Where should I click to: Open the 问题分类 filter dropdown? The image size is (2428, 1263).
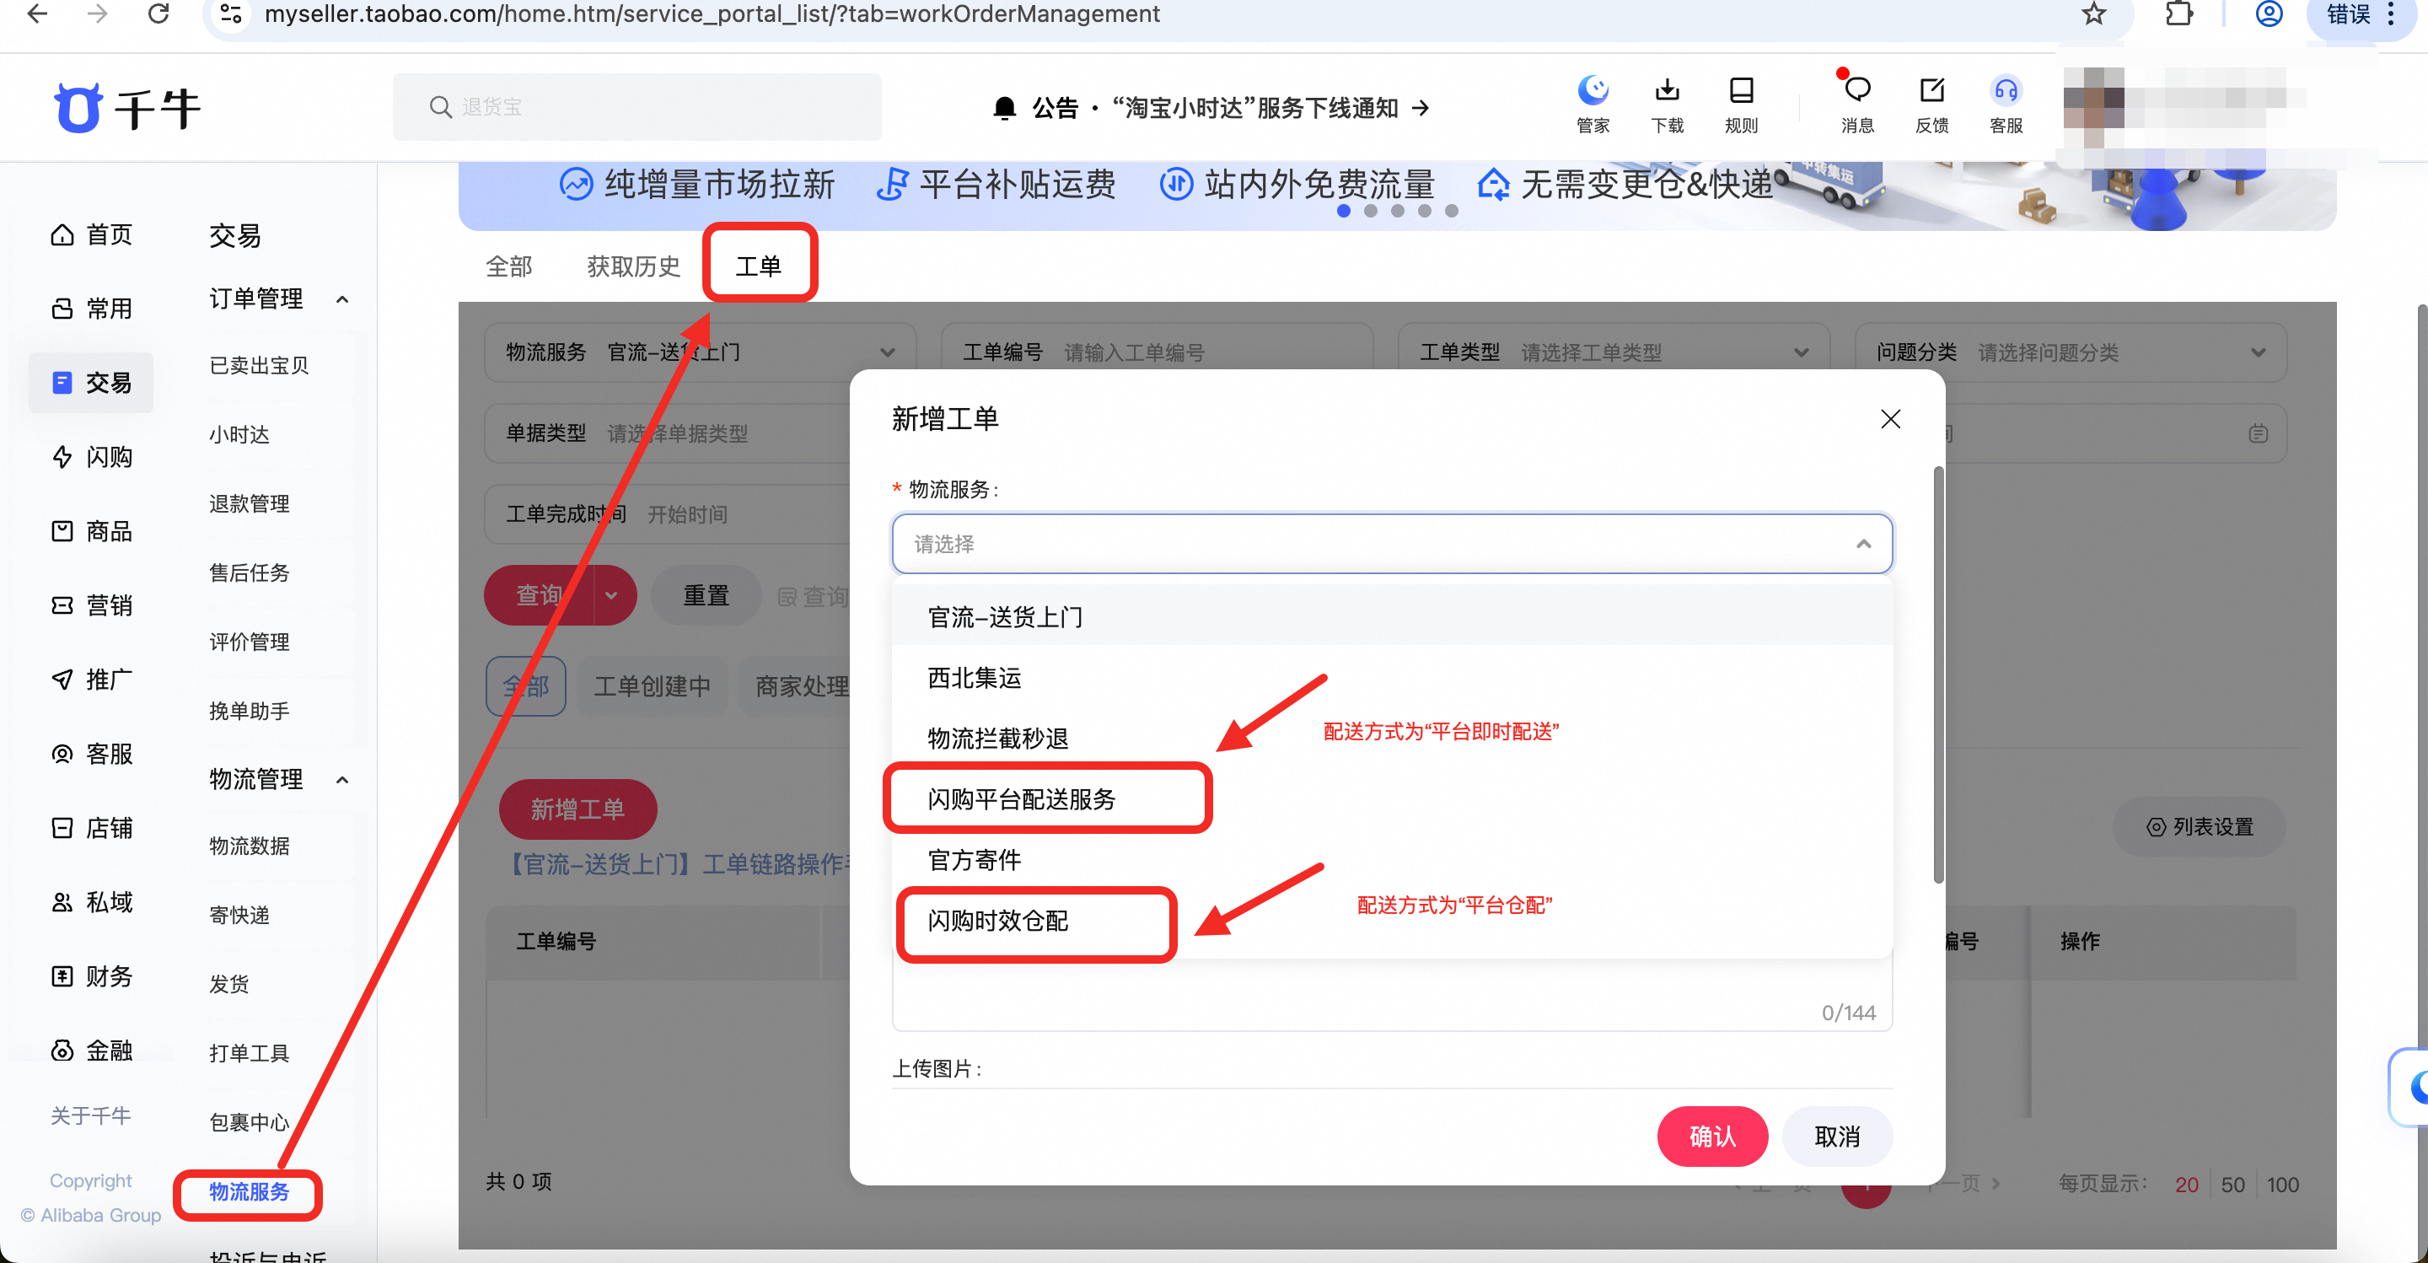[x=2070, y=352]
